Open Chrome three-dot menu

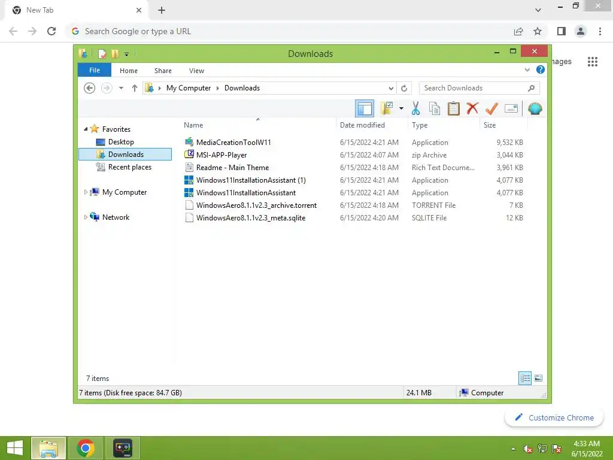(600, 31)
